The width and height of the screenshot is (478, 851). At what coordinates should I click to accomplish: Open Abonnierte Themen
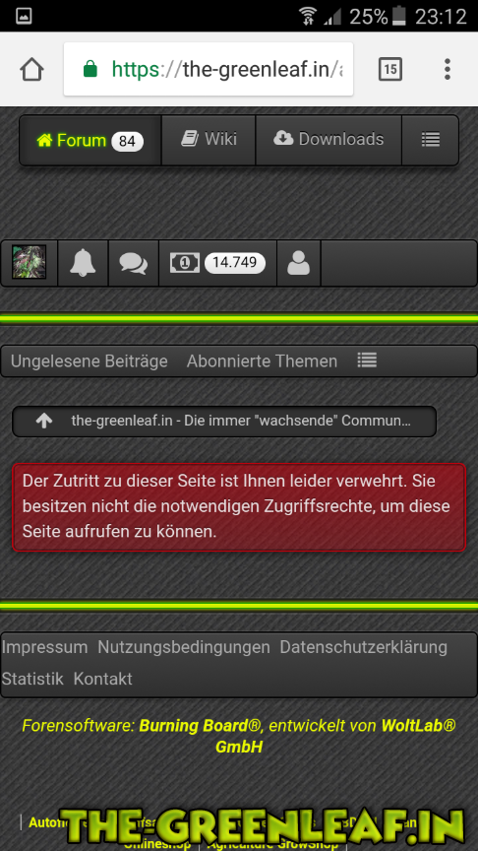tap(262, 361)
